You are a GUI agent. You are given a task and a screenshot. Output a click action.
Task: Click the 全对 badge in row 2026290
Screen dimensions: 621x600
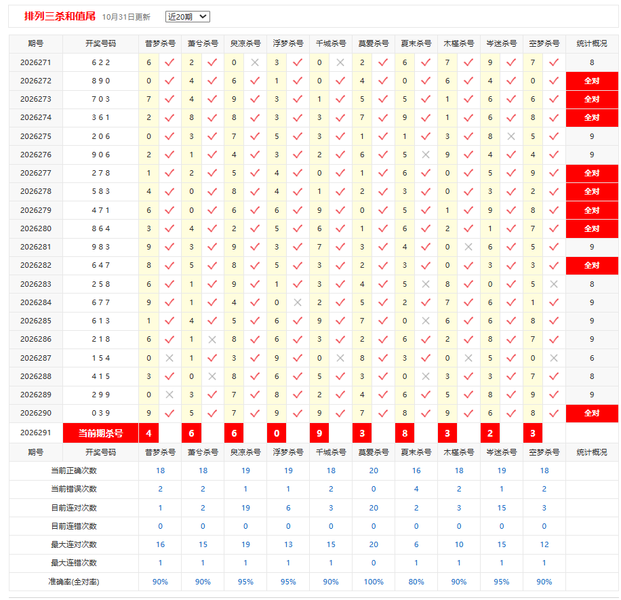click(x=592, y=413)
